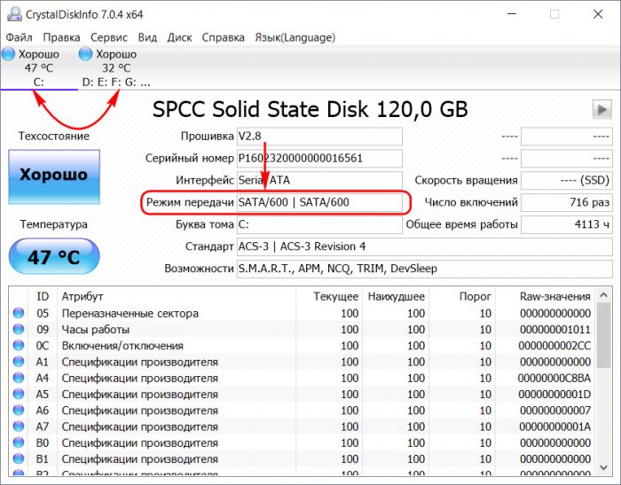Open the Сервис menu
The width and height of the screenshot is (621, 485).
pos(109,37)
